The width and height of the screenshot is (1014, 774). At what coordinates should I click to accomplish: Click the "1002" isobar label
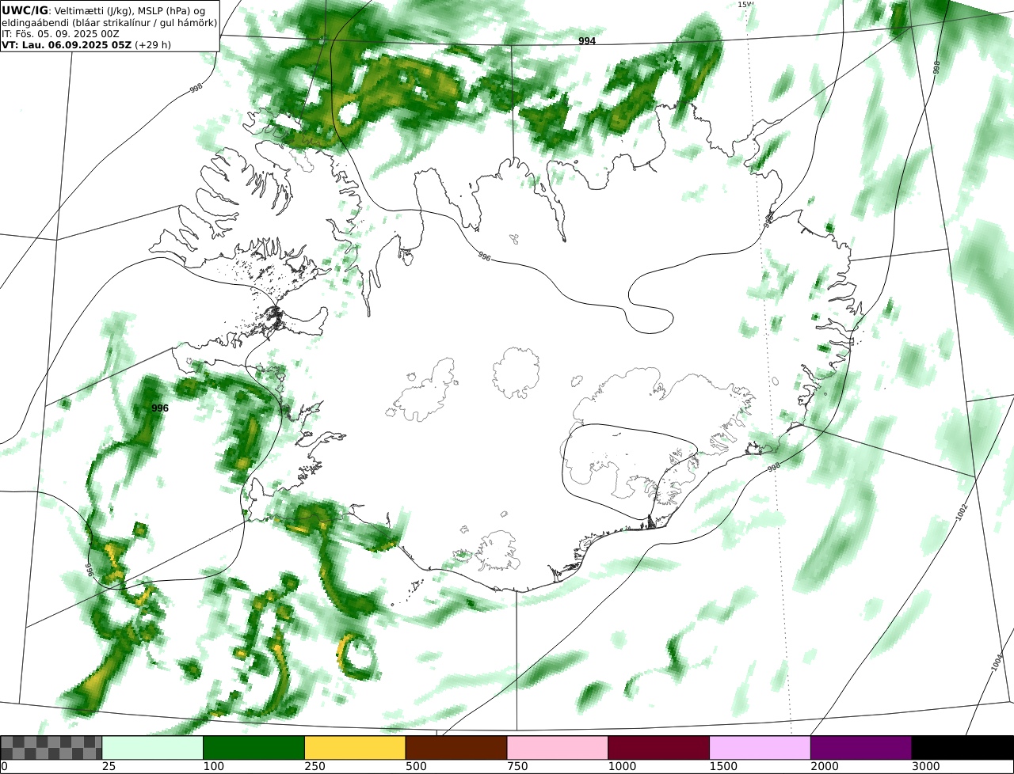[x=962, y=512]
